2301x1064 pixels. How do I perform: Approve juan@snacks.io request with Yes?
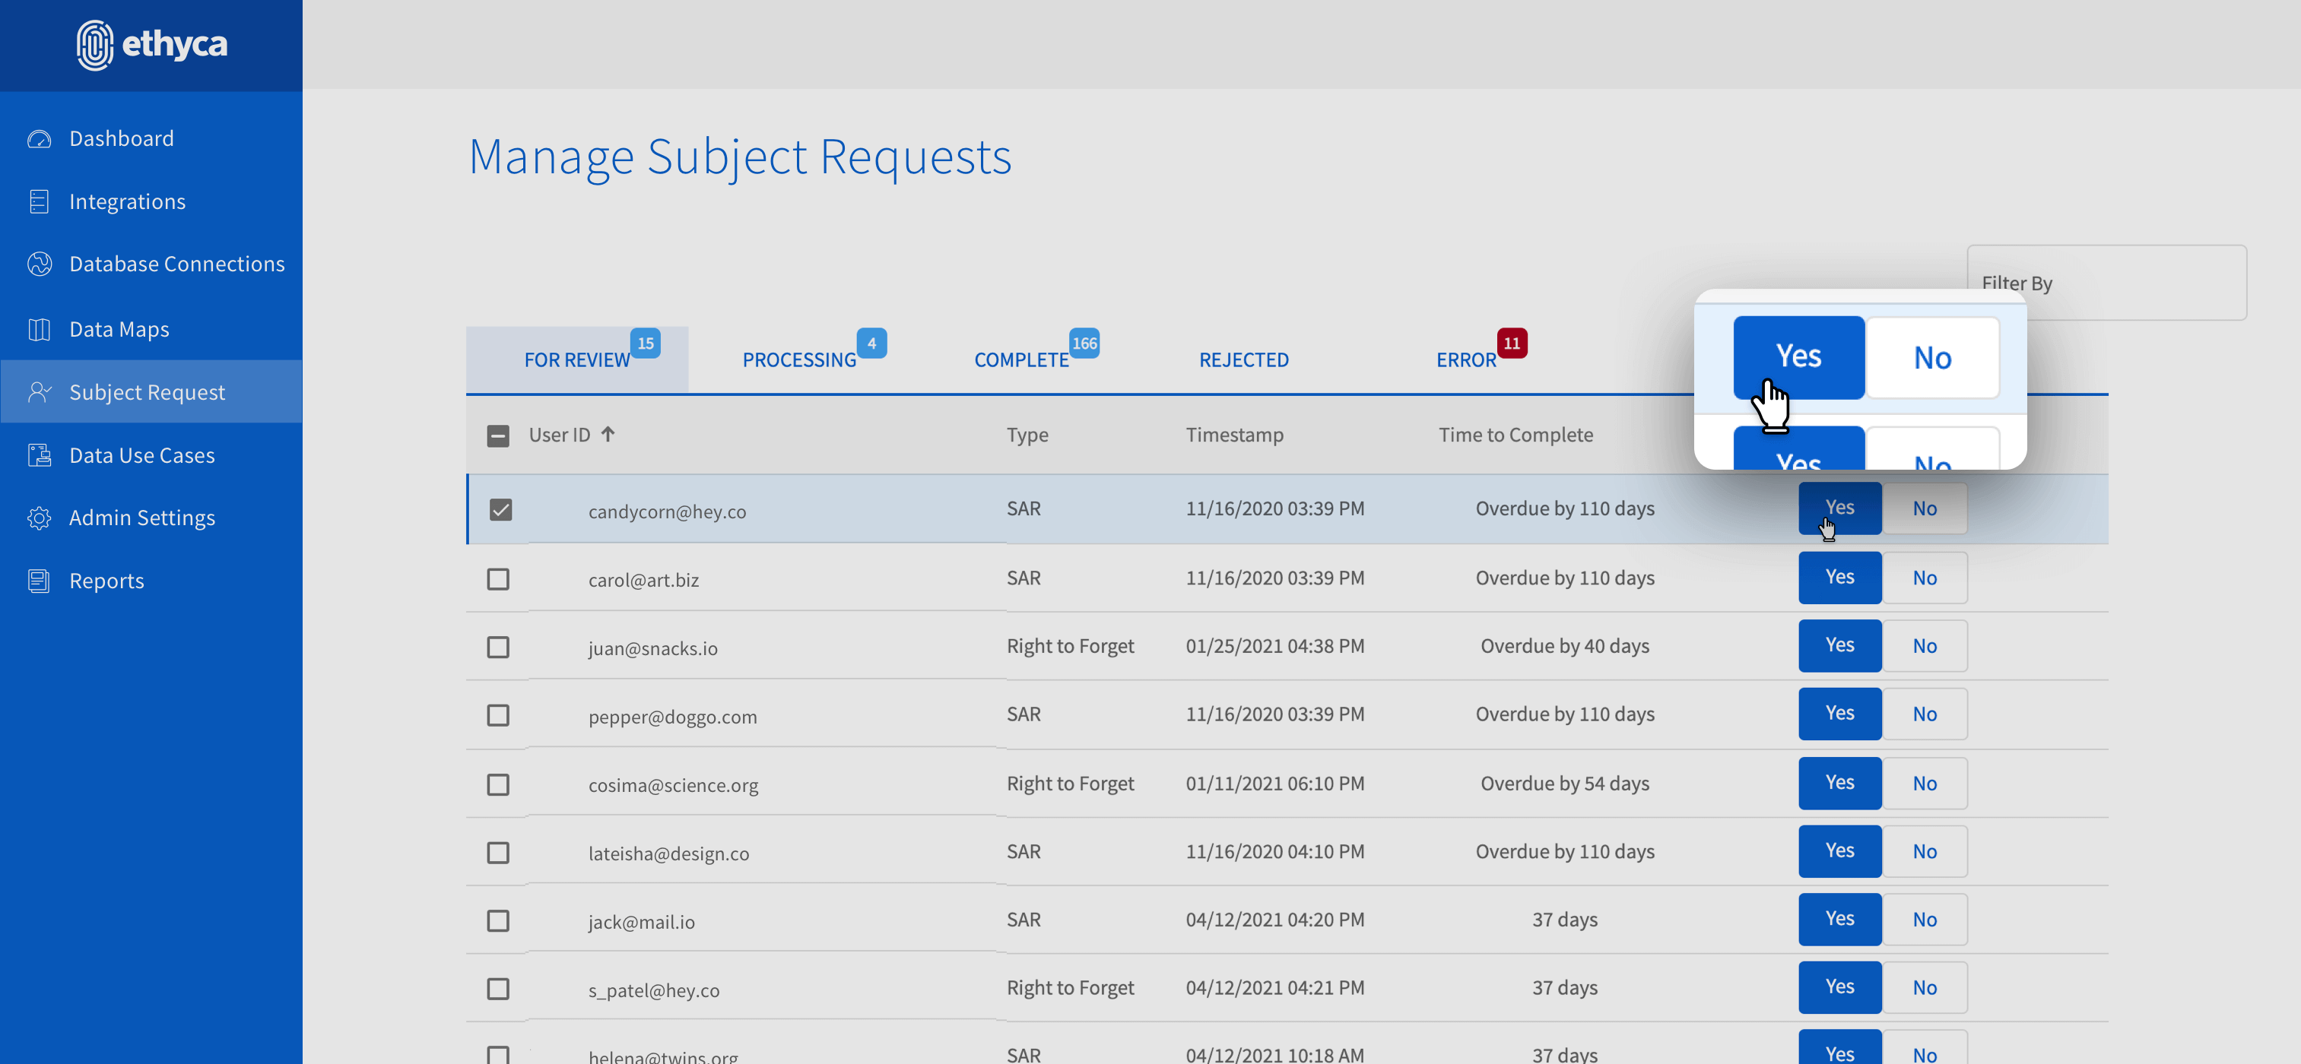click(1839, 645)
